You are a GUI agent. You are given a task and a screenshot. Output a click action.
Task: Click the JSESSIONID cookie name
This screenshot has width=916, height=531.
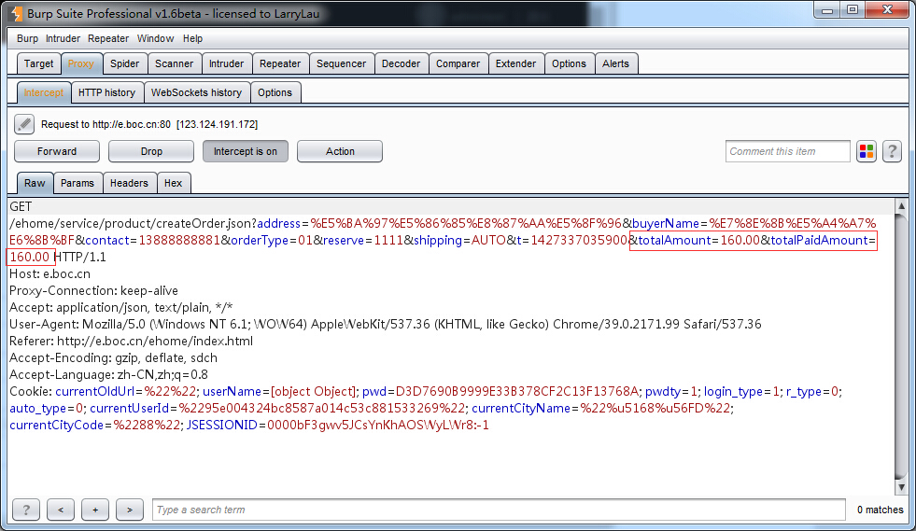(222, 425)
